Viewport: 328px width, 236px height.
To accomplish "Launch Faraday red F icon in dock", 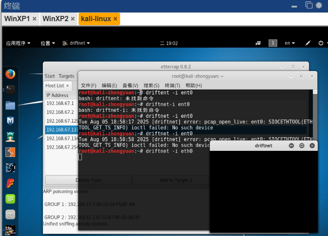I will [x=10, y=184].
